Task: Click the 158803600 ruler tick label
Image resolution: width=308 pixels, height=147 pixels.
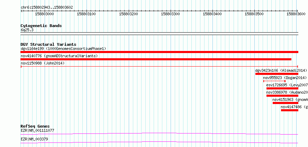Action: (x=296, y=14)
